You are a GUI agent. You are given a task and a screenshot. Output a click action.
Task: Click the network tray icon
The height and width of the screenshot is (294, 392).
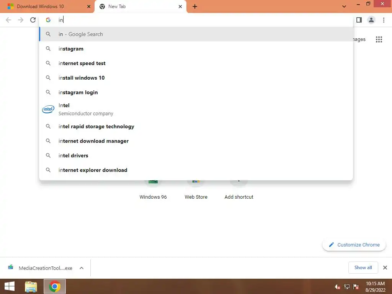pyautogui.click(x=347, y=287)
